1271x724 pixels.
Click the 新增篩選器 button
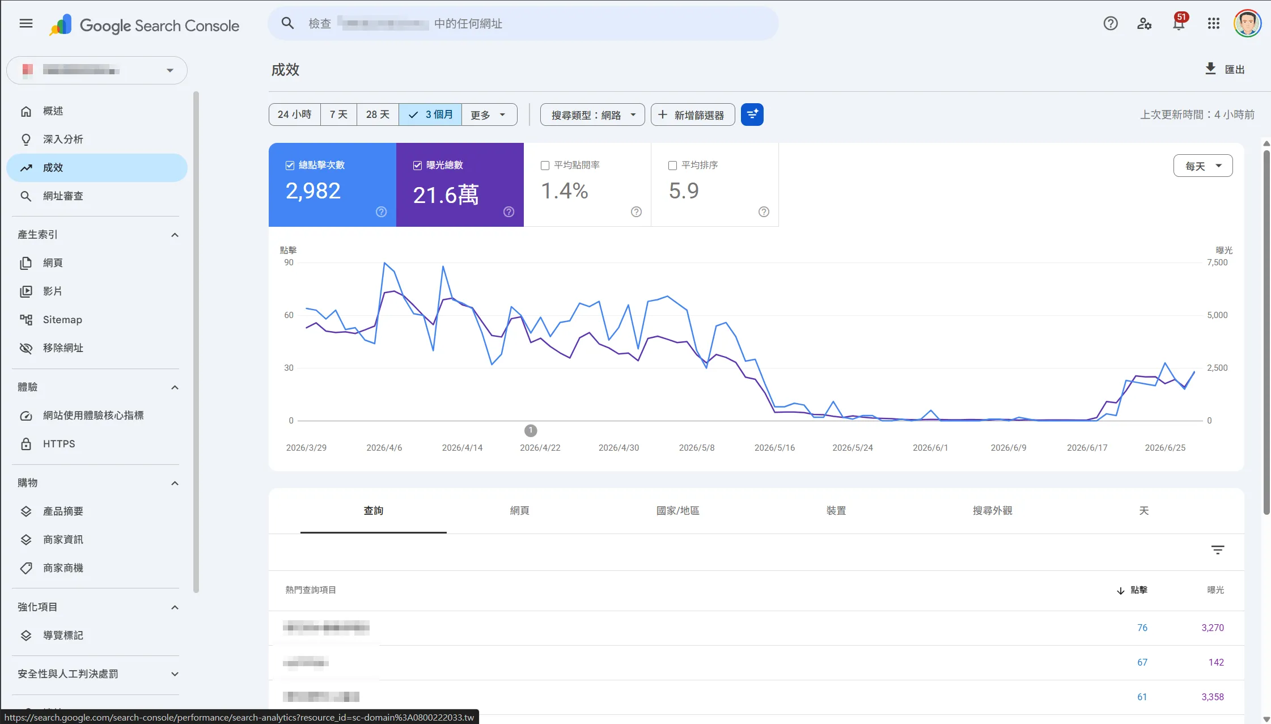click(x=693, y=115)
